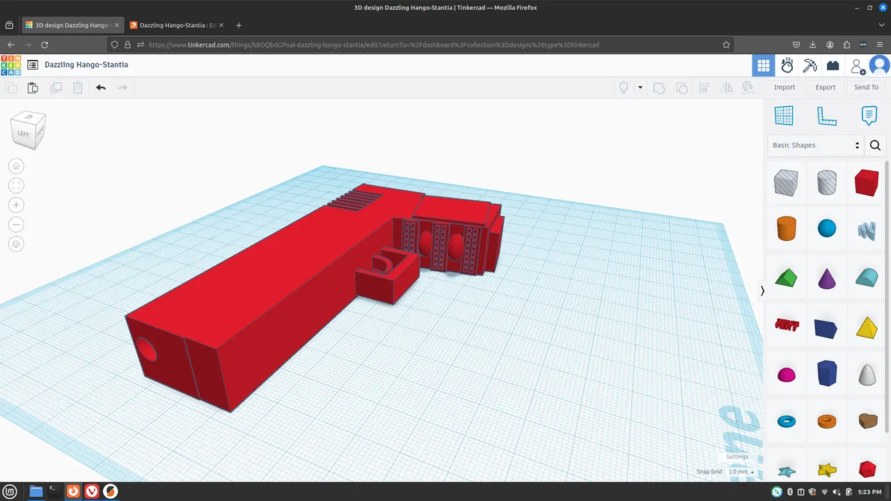This screenshot has height=501, width=891.
Task: Click the Export button
Action: pos(825,88)
